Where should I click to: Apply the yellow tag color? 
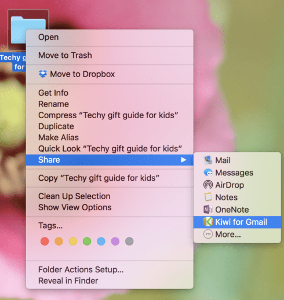pos(73,242)
